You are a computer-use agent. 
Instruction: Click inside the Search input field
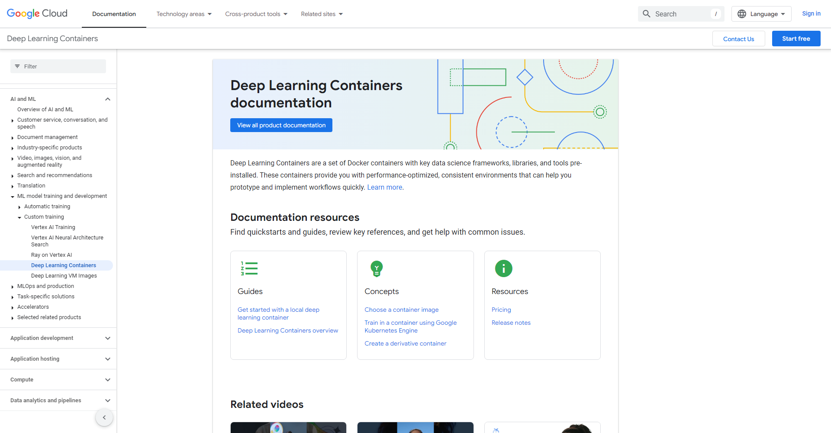pos(680,13)
